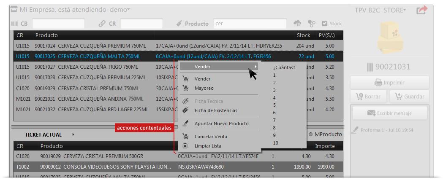The height and width of the screenshot is (180, 443).
Task: Click the pencil icon beside Apuntar Nuevo Producto
Action: [185, 123]
